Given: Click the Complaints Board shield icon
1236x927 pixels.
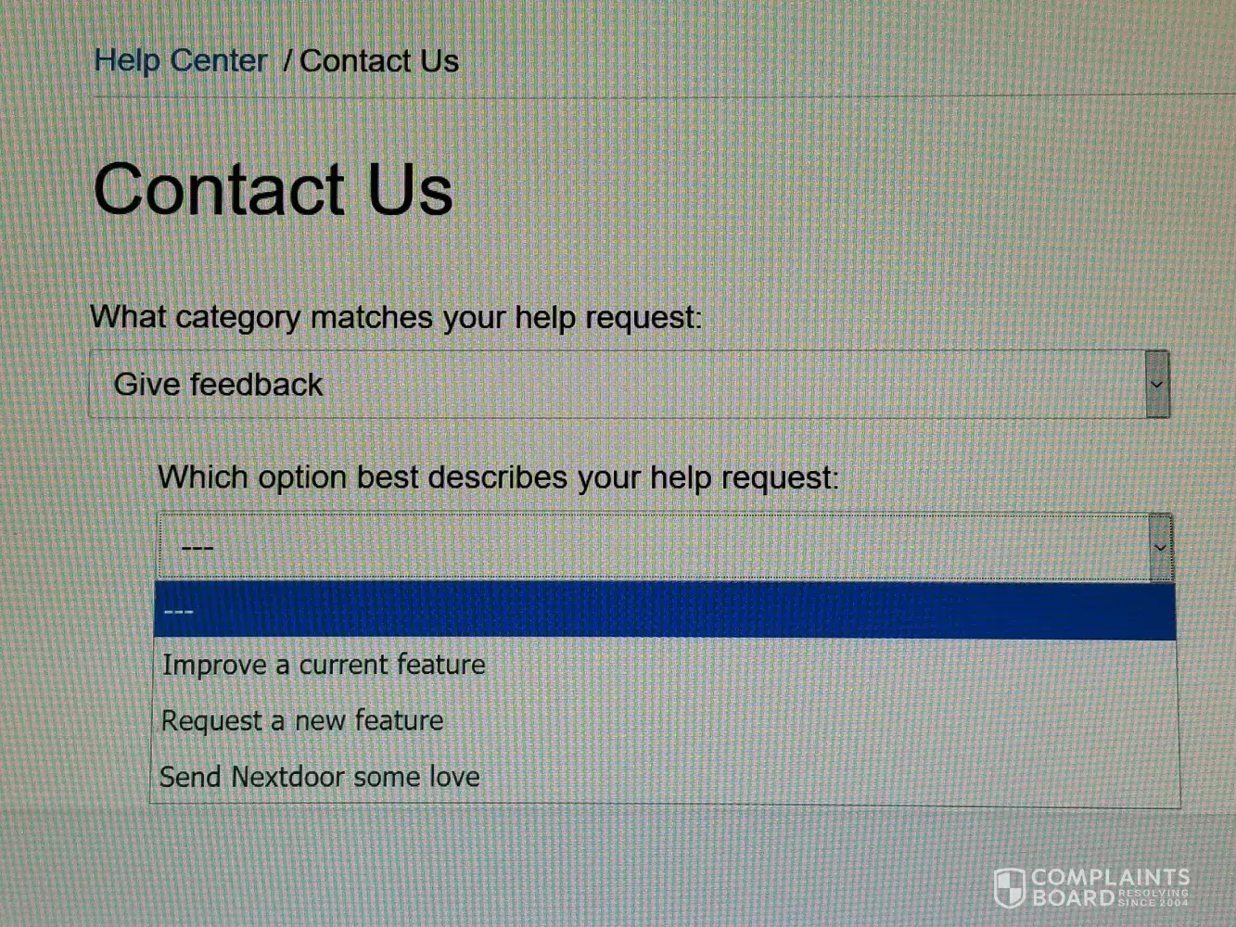Looking at the screenshot, I should [1009, 888].
